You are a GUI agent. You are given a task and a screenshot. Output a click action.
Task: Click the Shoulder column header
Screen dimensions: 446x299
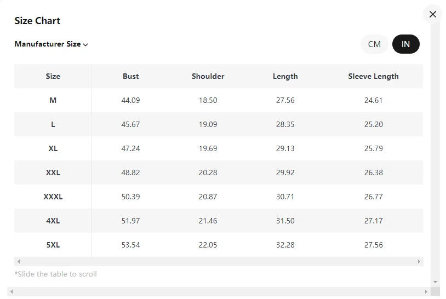(x=208, y=77)
